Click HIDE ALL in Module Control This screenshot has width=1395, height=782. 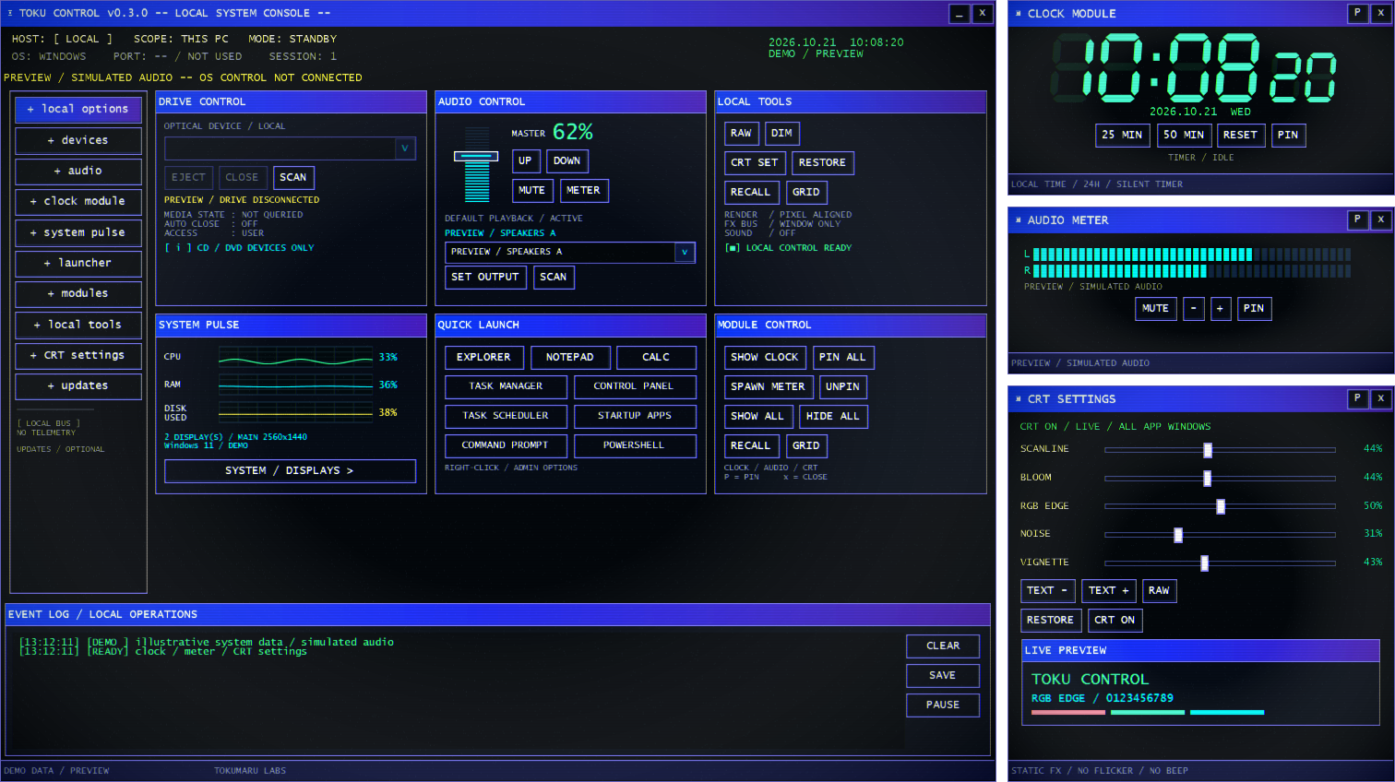pyautogui.click(x=833, y=417)
